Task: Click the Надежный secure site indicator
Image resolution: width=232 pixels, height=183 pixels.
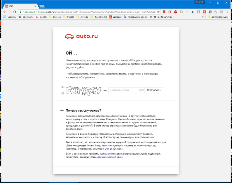Action: point(27,12)
